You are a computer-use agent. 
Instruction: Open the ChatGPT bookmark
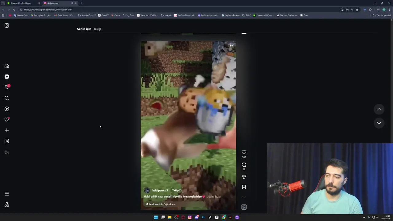(x=103, y=15)
